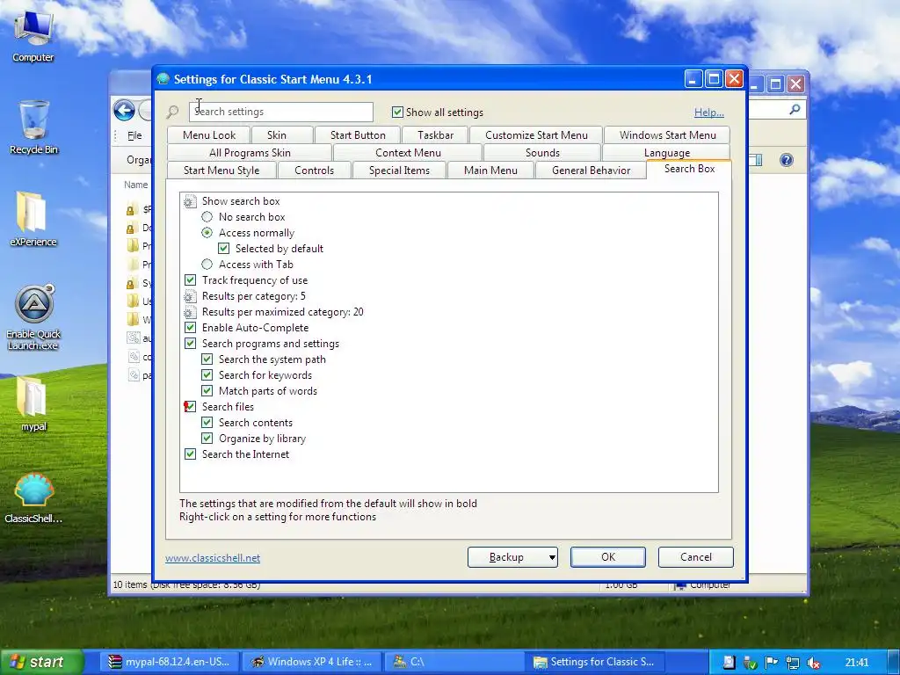
Task: Click the Results per maximized category gear icon
Action: [190, 312]
